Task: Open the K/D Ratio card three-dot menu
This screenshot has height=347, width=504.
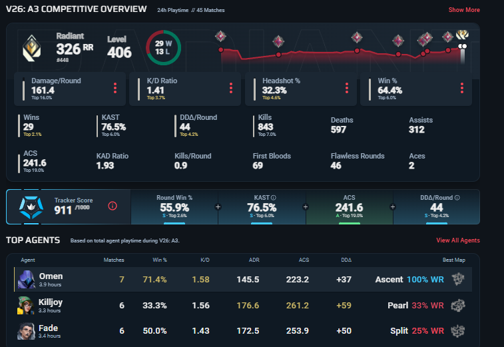Action: pos(231,88)
